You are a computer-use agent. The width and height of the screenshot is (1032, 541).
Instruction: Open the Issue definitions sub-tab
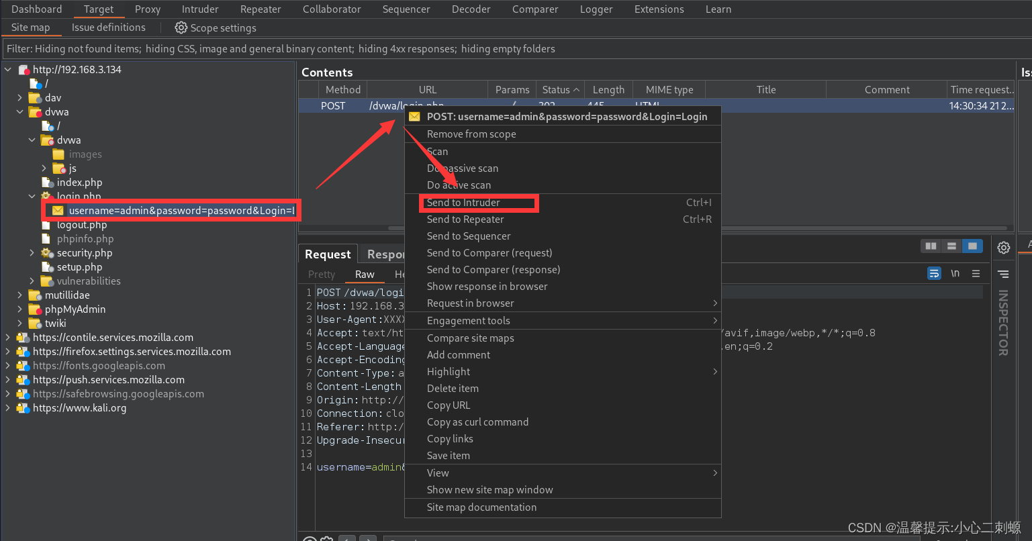[x=109, y=28]
